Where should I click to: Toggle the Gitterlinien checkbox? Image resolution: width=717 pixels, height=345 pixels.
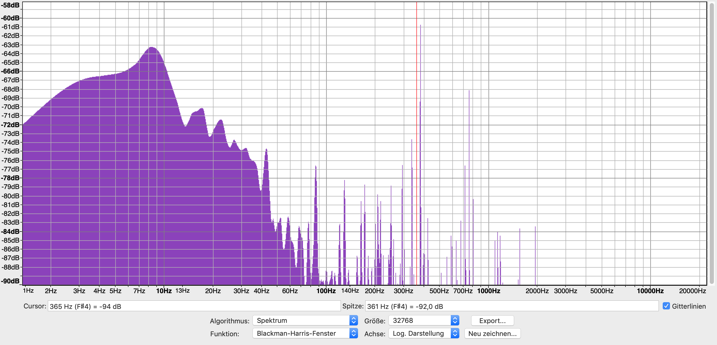pos(666,306)
